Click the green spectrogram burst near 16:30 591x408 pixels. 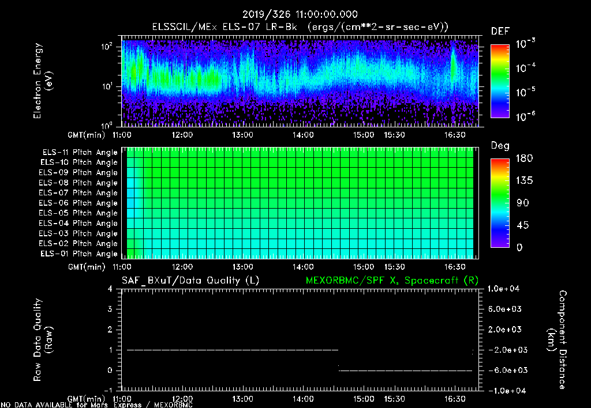coord(453,68)
